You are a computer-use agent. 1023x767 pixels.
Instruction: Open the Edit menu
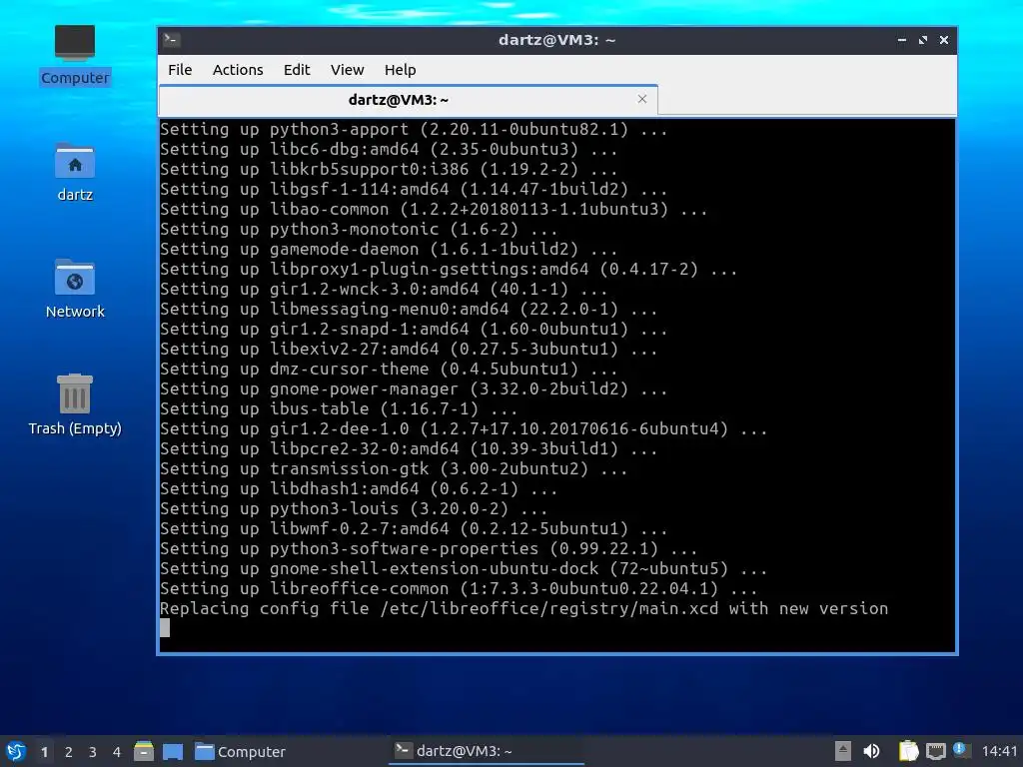[x=296, y=70]
